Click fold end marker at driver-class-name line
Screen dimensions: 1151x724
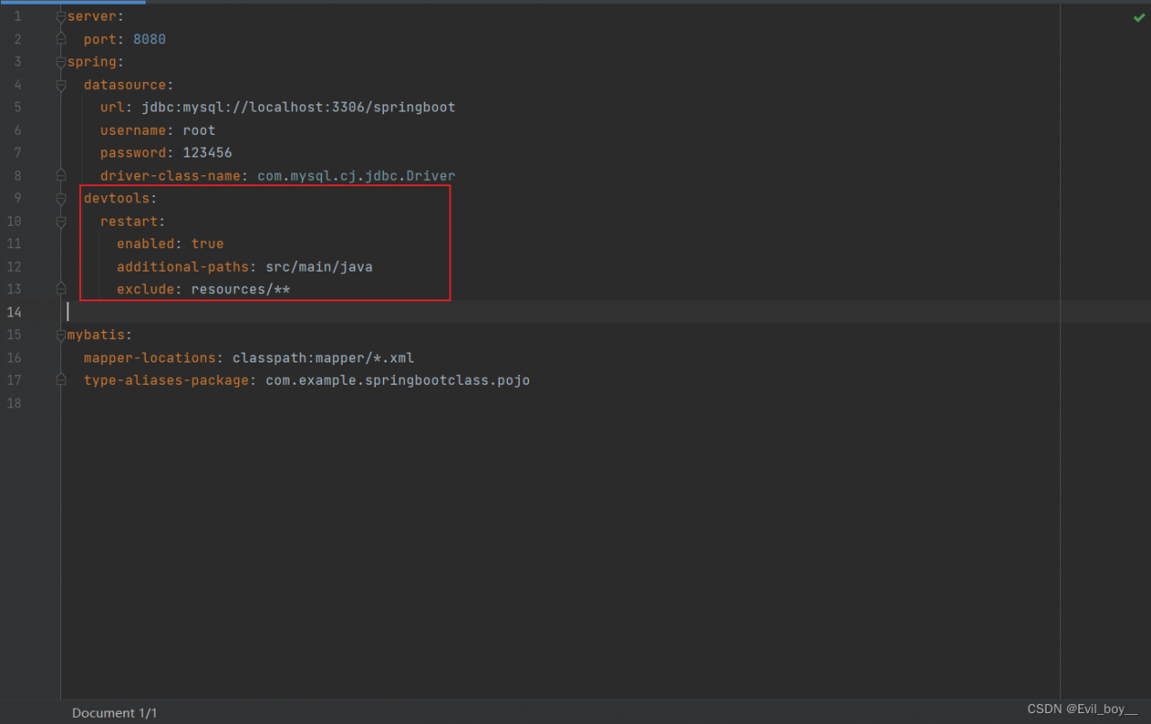(x=61, y=175)
